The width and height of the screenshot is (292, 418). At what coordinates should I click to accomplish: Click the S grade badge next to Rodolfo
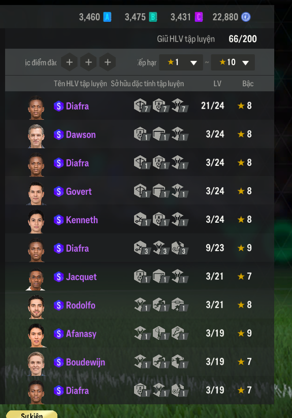[58, 305]
